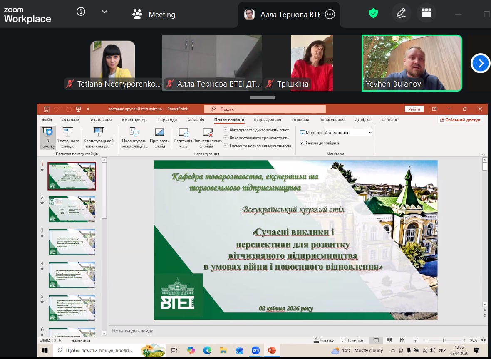Open the Monitor selection dropdown
The height and width of the screenshot is (359, 491).
[370, 133]
